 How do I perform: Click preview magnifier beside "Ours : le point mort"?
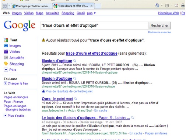coord(76,99)
